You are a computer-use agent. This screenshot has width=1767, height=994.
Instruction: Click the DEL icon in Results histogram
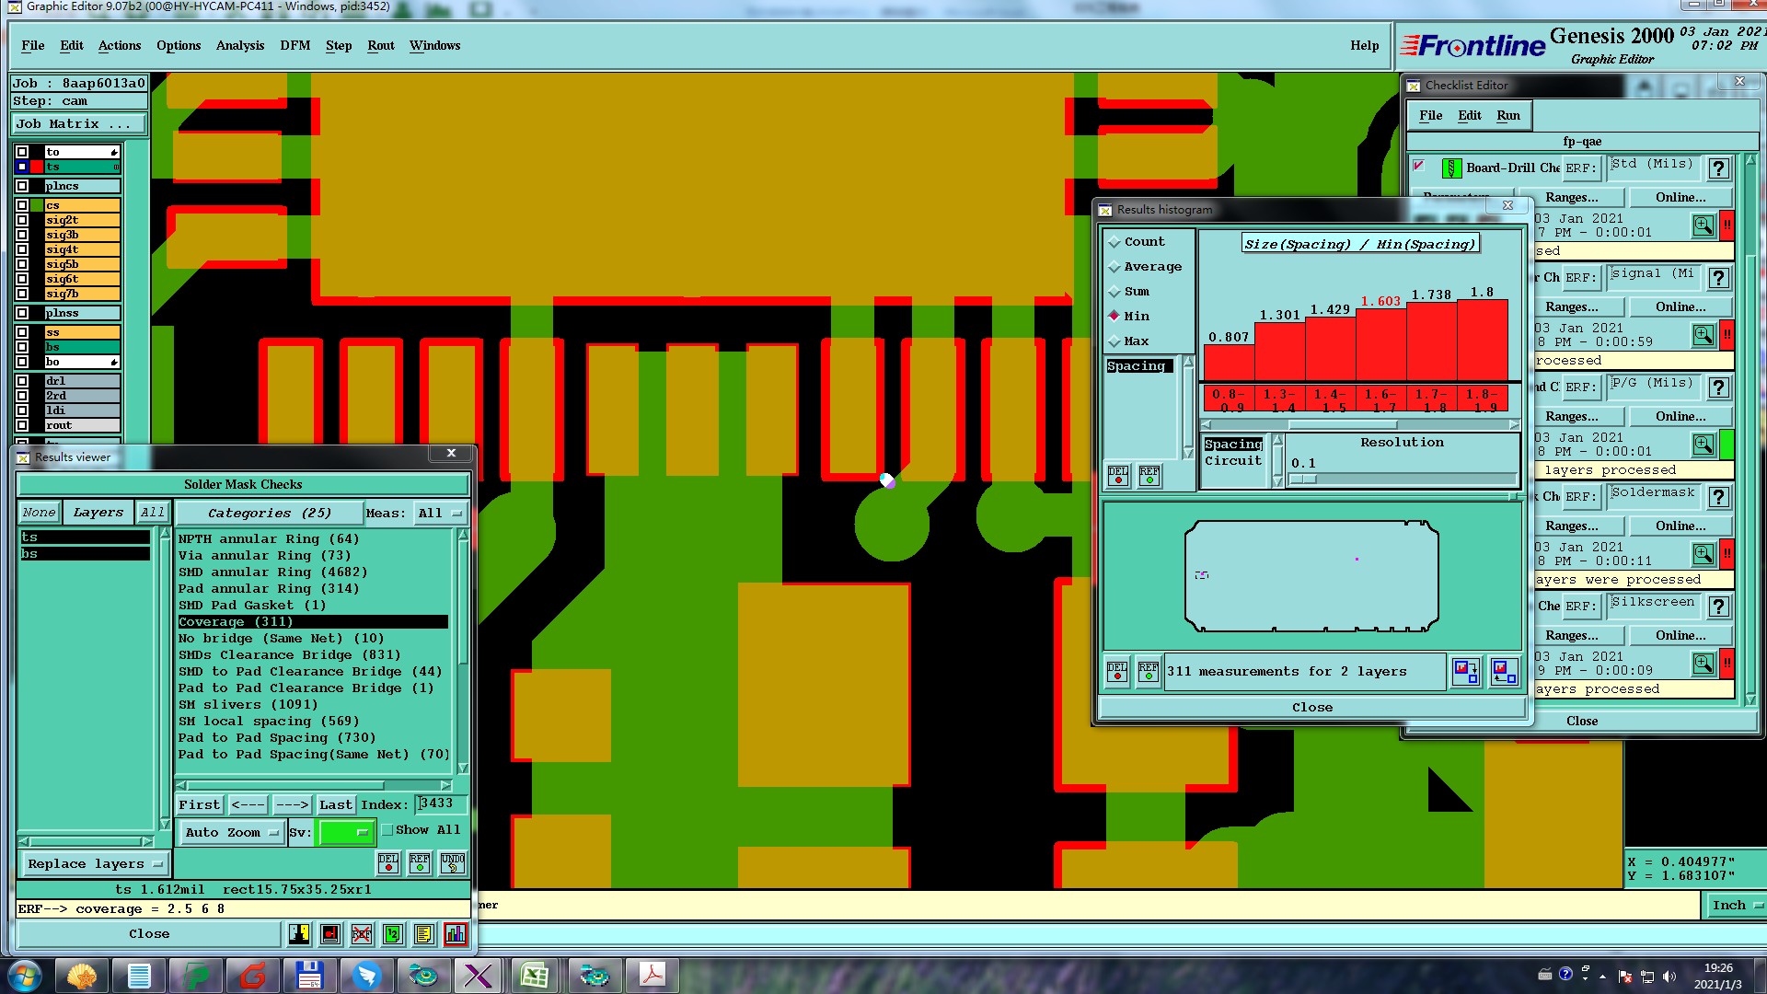click(1117, 475)
